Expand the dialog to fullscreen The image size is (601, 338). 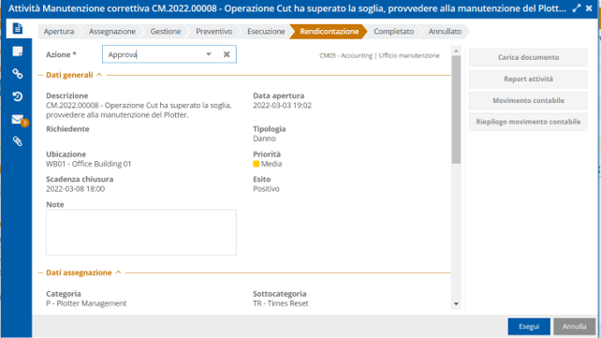pyautogui.click(x=576, y=8)
